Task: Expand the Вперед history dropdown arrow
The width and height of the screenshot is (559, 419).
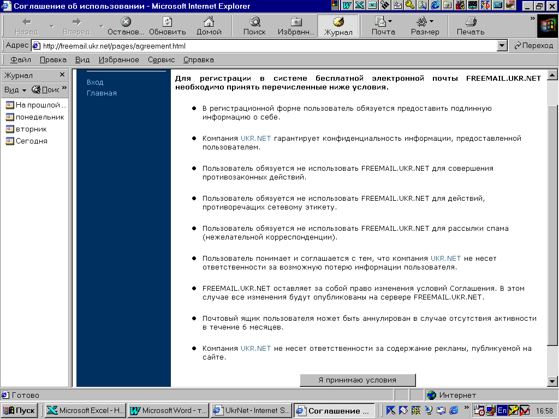Action: tap(101, 26)
